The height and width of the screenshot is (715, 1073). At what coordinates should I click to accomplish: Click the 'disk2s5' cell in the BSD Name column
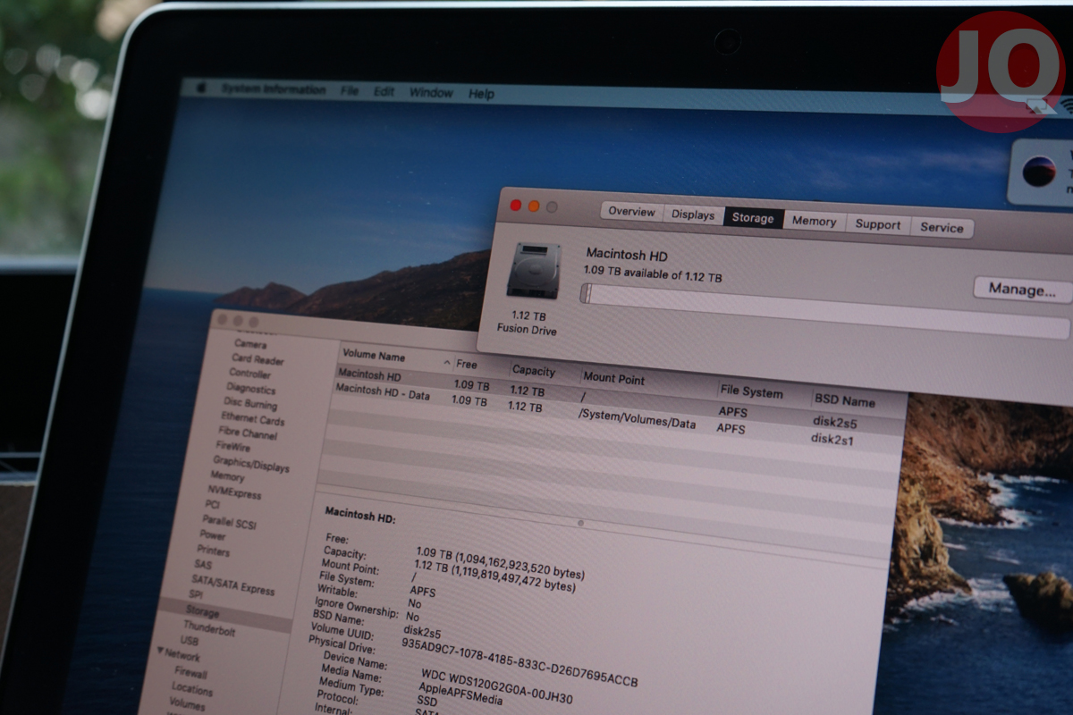click(x=835, y=422)
